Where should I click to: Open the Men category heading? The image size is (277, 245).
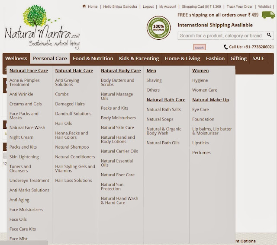tap(151, 70)
